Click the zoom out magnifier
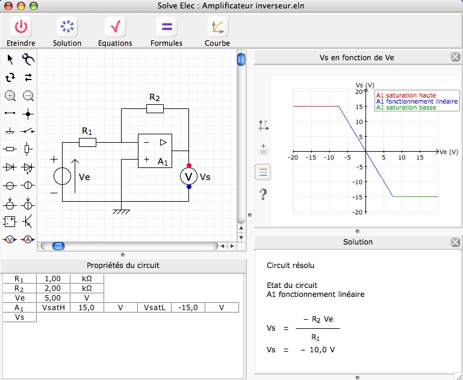The height and width of the screenshot is (380, 463). click(x=28, y=95)
